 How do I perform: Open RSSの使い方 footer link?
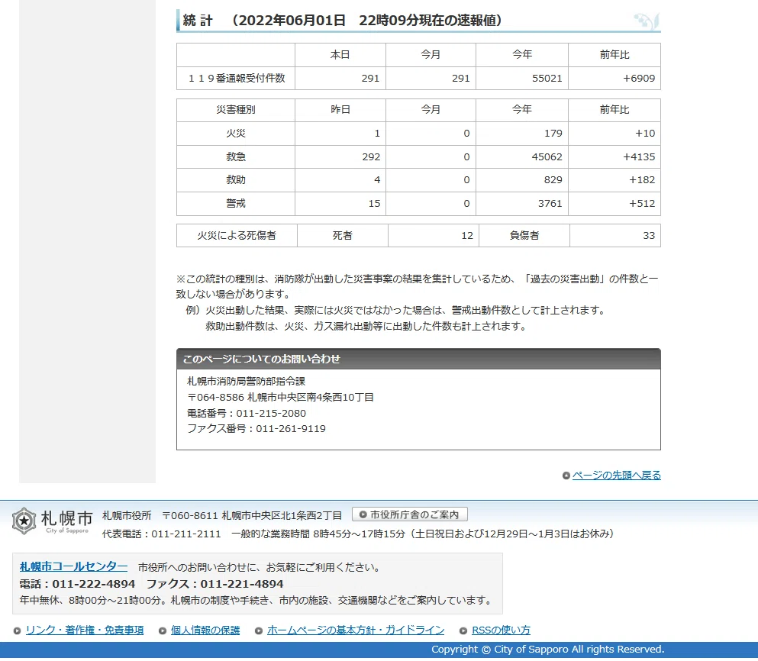pyautogui.click(x=501, y=630)
